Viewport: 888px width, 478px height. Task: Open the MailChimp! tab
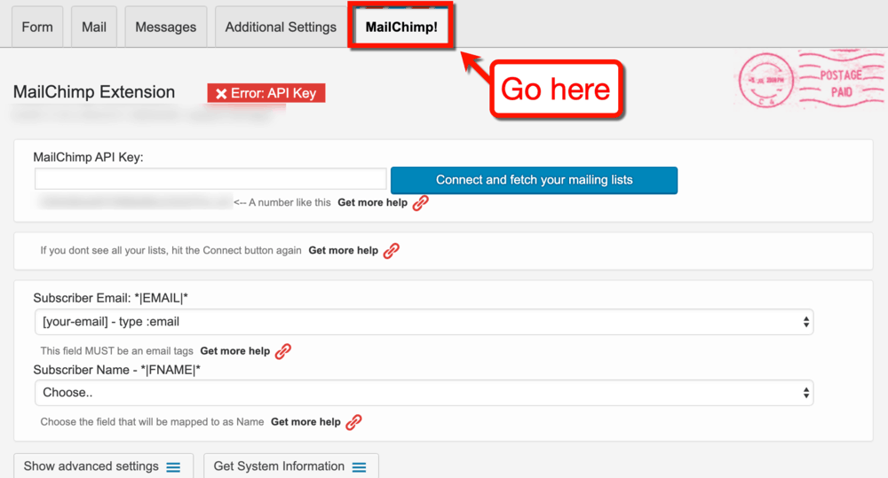tap(401, 27)
